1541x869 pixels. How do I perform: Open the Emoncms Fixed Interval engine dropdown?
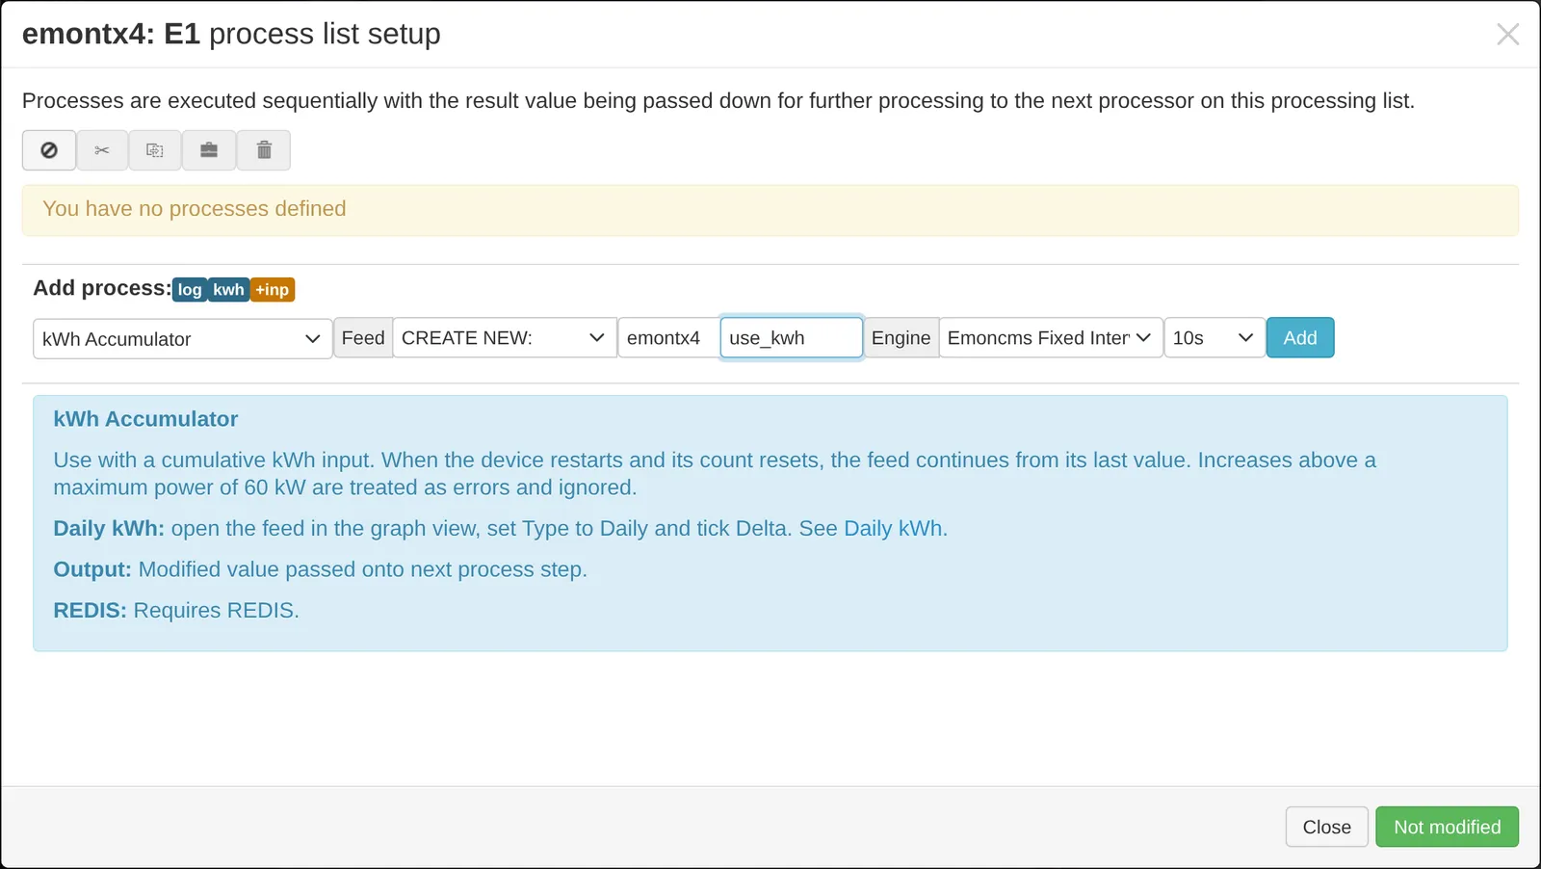tap(1051, 338)
